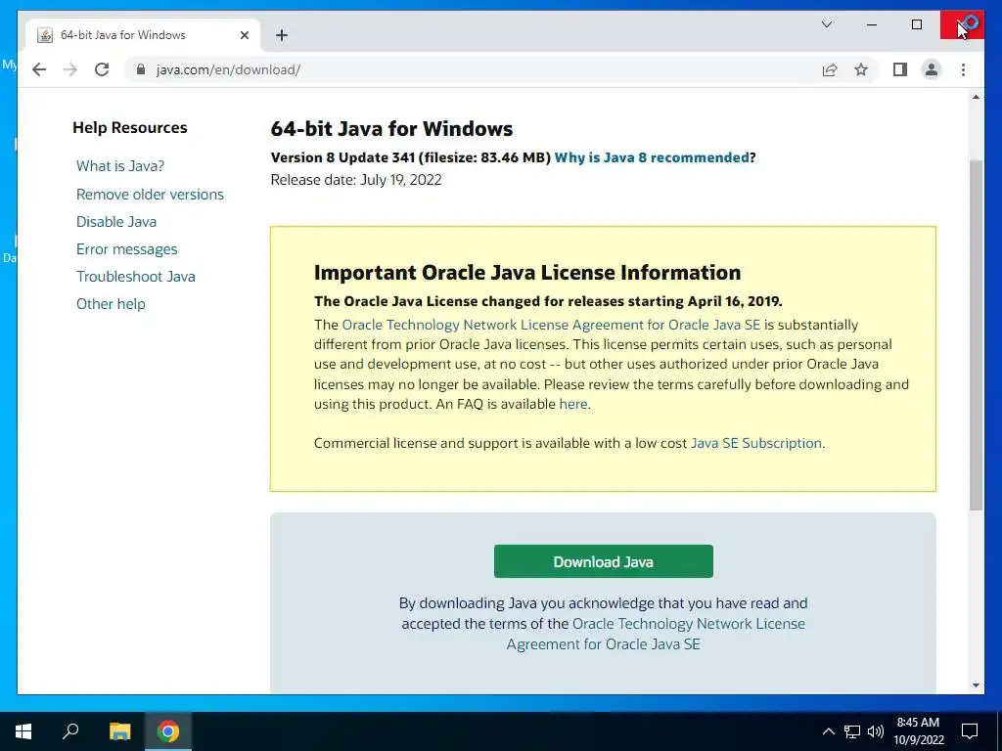Open the Other help link
Image resolution: width=1002 pixels, height=751 pixels.
[x=111, y=304]
